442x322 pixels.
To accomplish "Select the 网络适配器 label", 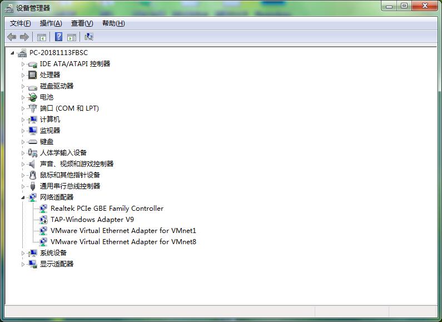I will (x=57, y=197).
